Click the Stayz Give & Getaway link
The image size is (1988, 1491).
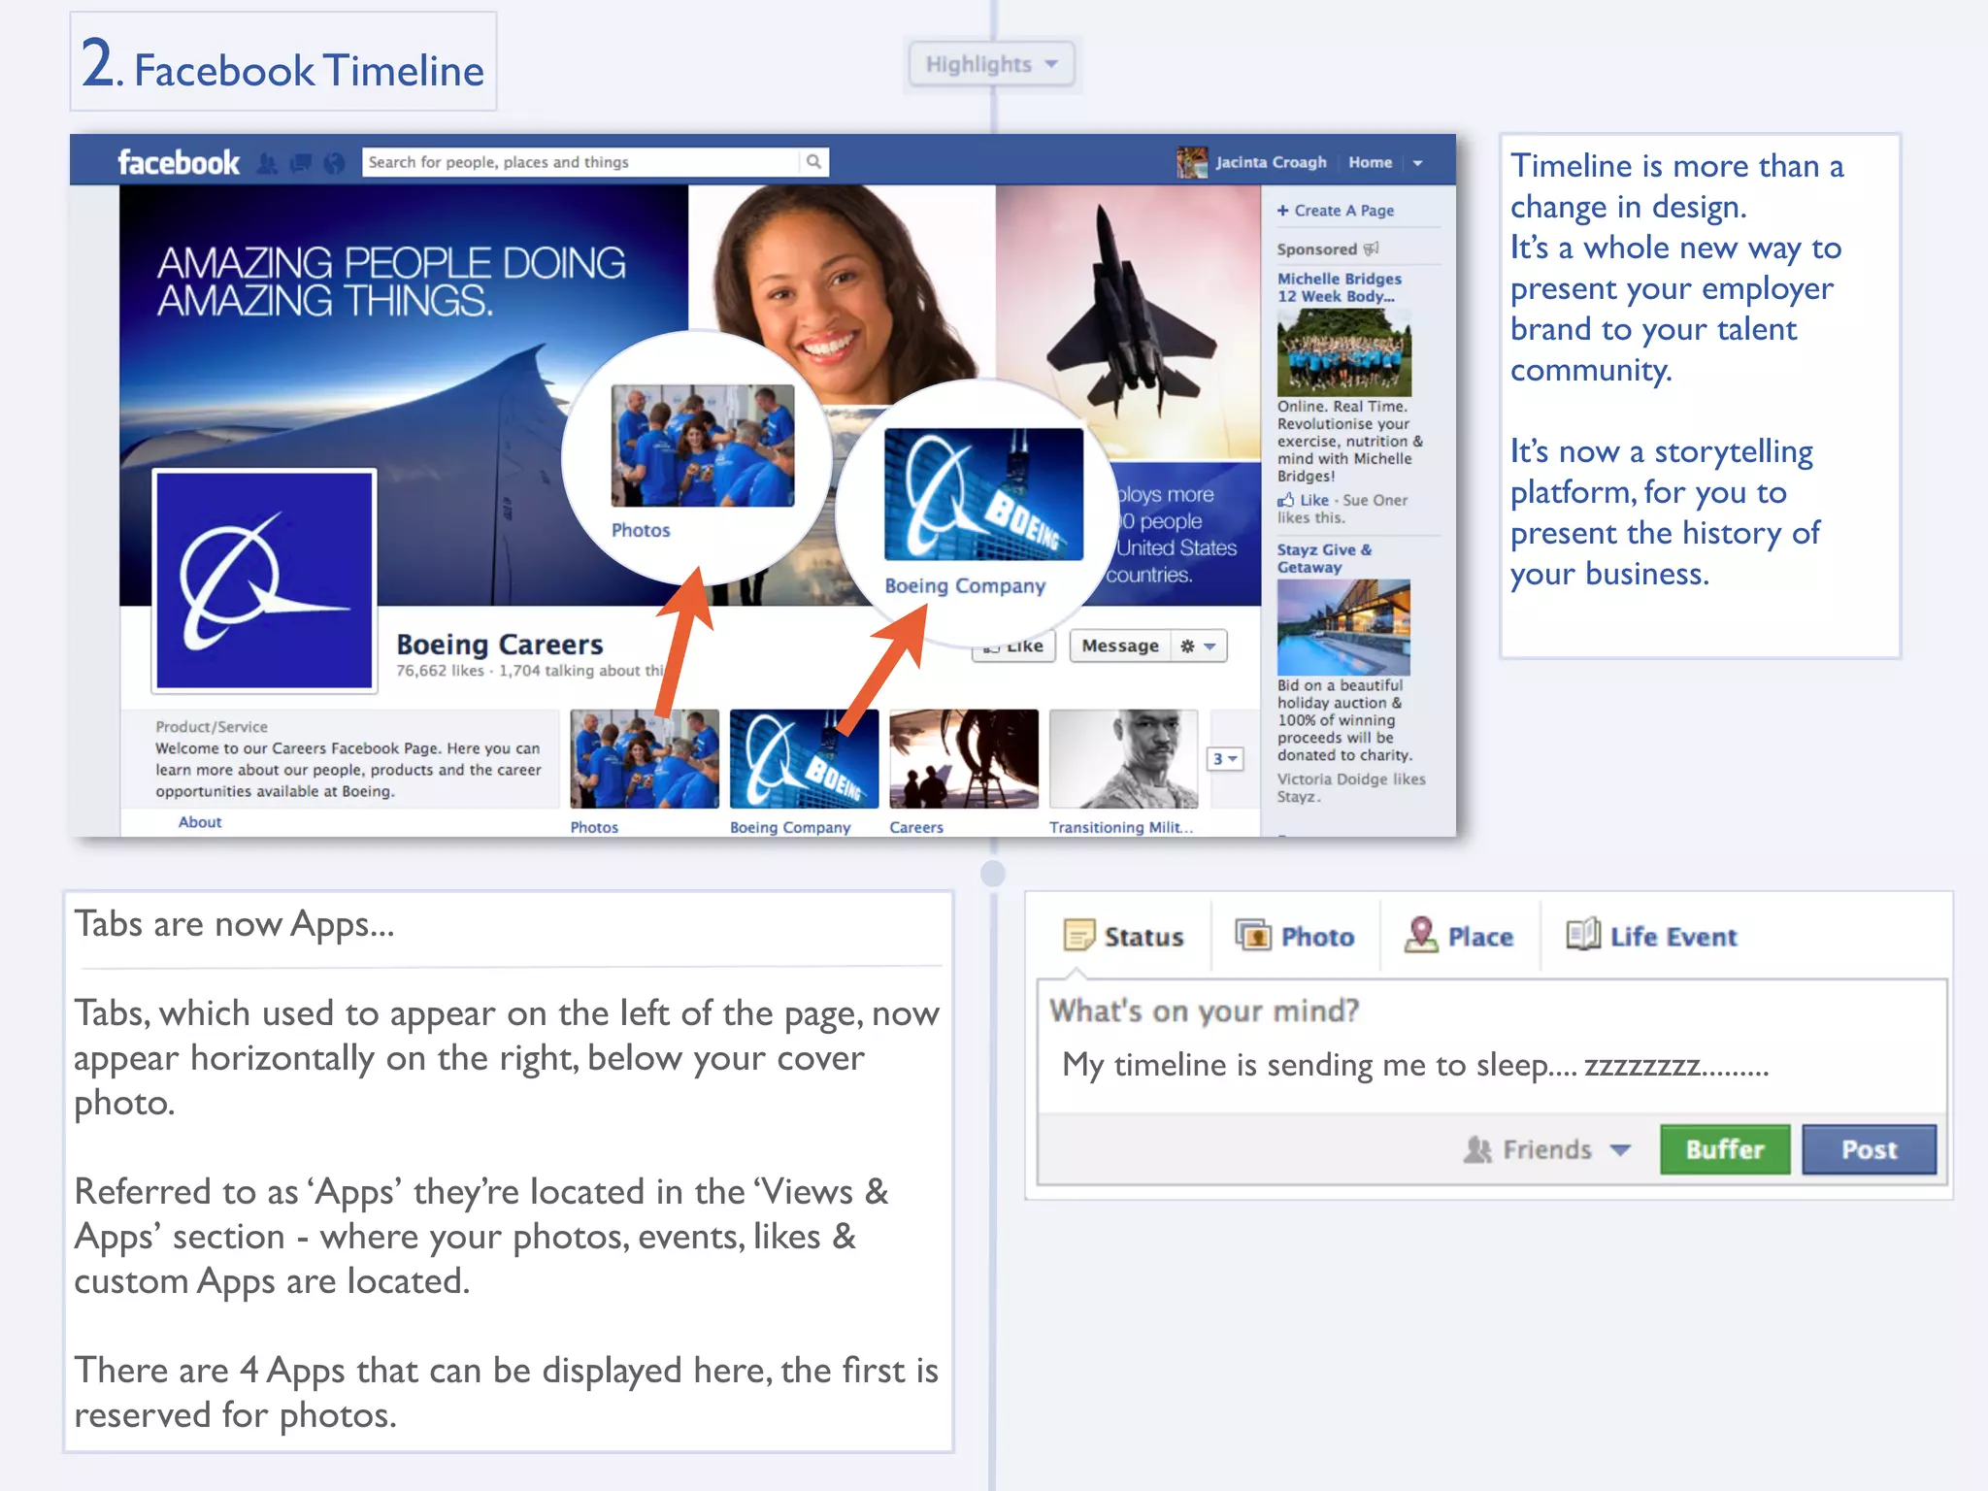pyautogui.click(x=1325, y=558)
